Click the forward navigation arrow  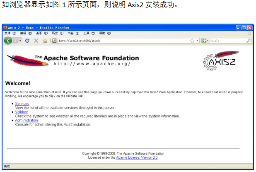16,41
